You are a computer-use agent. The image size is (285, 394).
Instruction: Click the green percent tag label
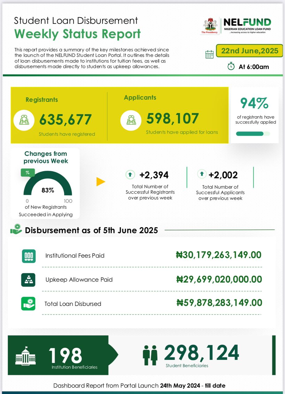point(27,173)
